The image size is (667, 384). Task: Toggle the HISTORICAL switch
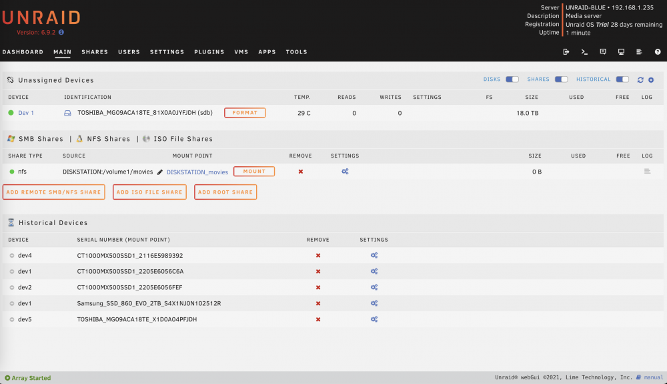coord(622,79)
